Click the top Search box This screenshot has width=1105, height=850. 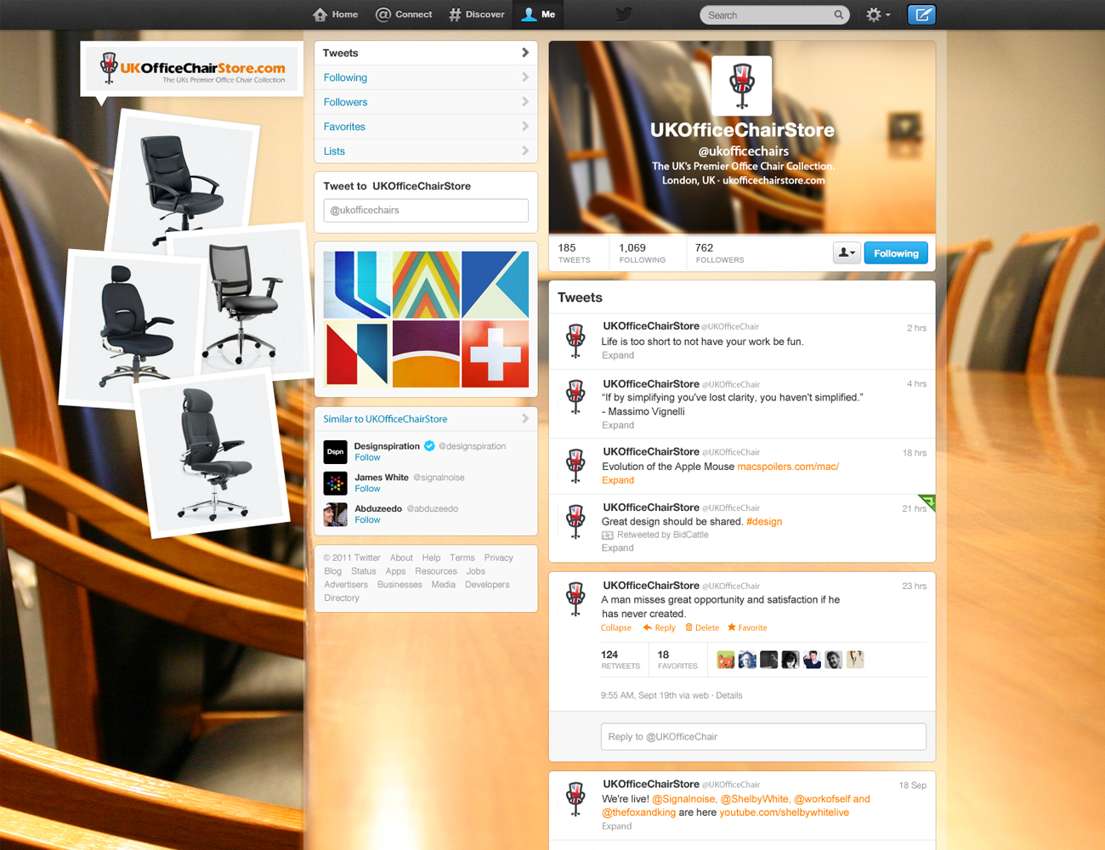point(773,14)
